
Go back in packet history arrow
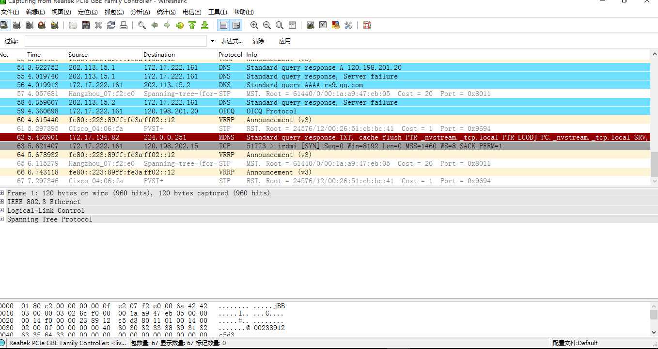[x=155, y=25]
